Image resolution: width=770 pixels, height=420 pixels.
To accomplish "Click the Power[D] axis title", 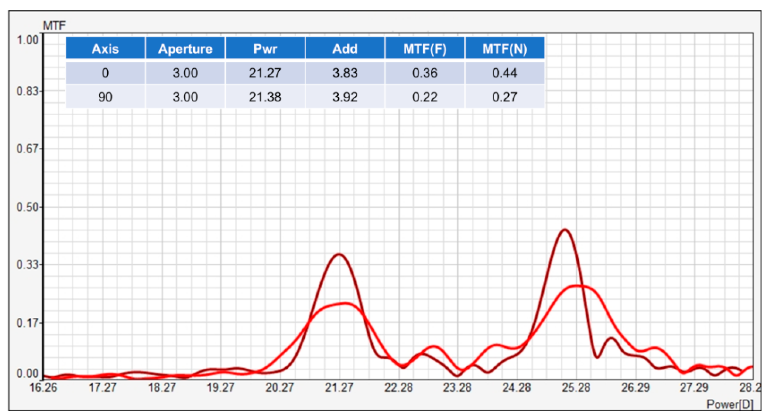I will [729, 404].
